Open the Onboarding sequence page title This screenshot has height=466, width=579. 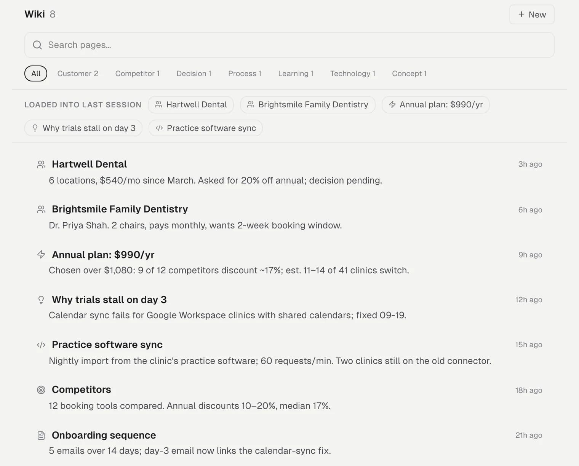coord(104,435)
